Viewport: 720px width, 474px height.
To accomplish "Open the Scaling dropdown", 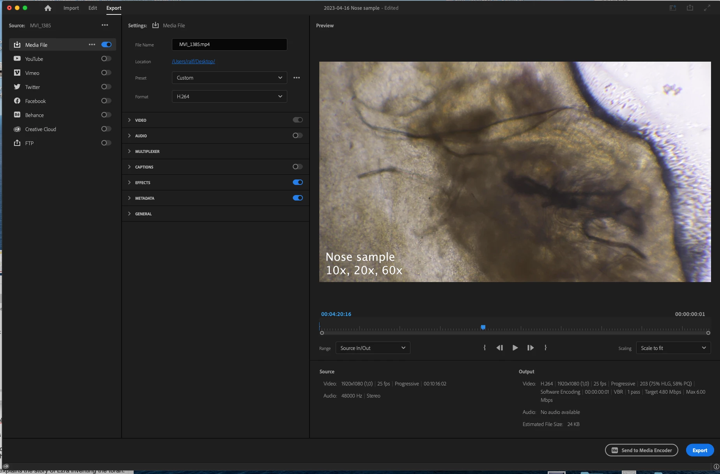I will tap(673, 348).
